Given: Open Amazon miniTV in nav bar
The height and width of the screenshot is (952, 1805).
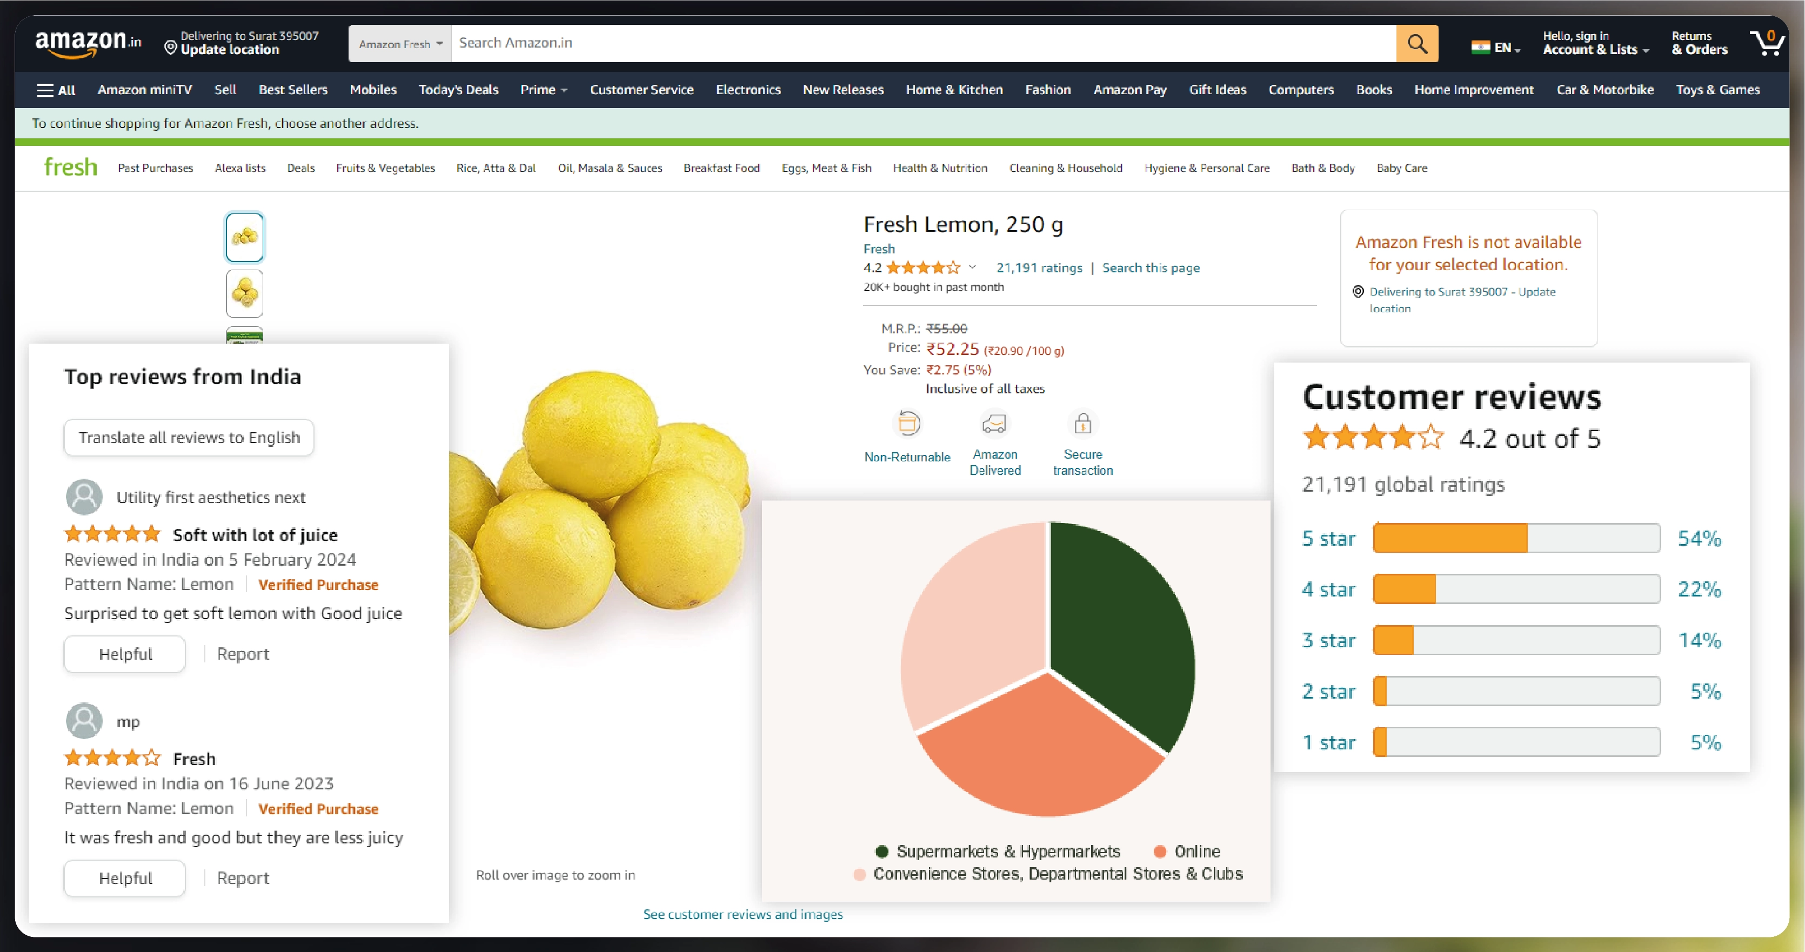Looking at the screenshot, I should (x=144, y=90).
